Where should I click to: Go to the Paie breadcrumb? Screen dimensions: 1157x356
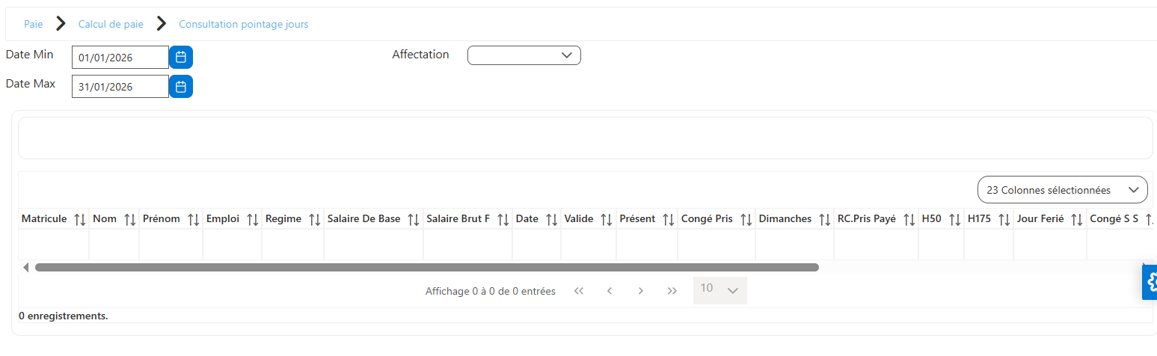34,24
